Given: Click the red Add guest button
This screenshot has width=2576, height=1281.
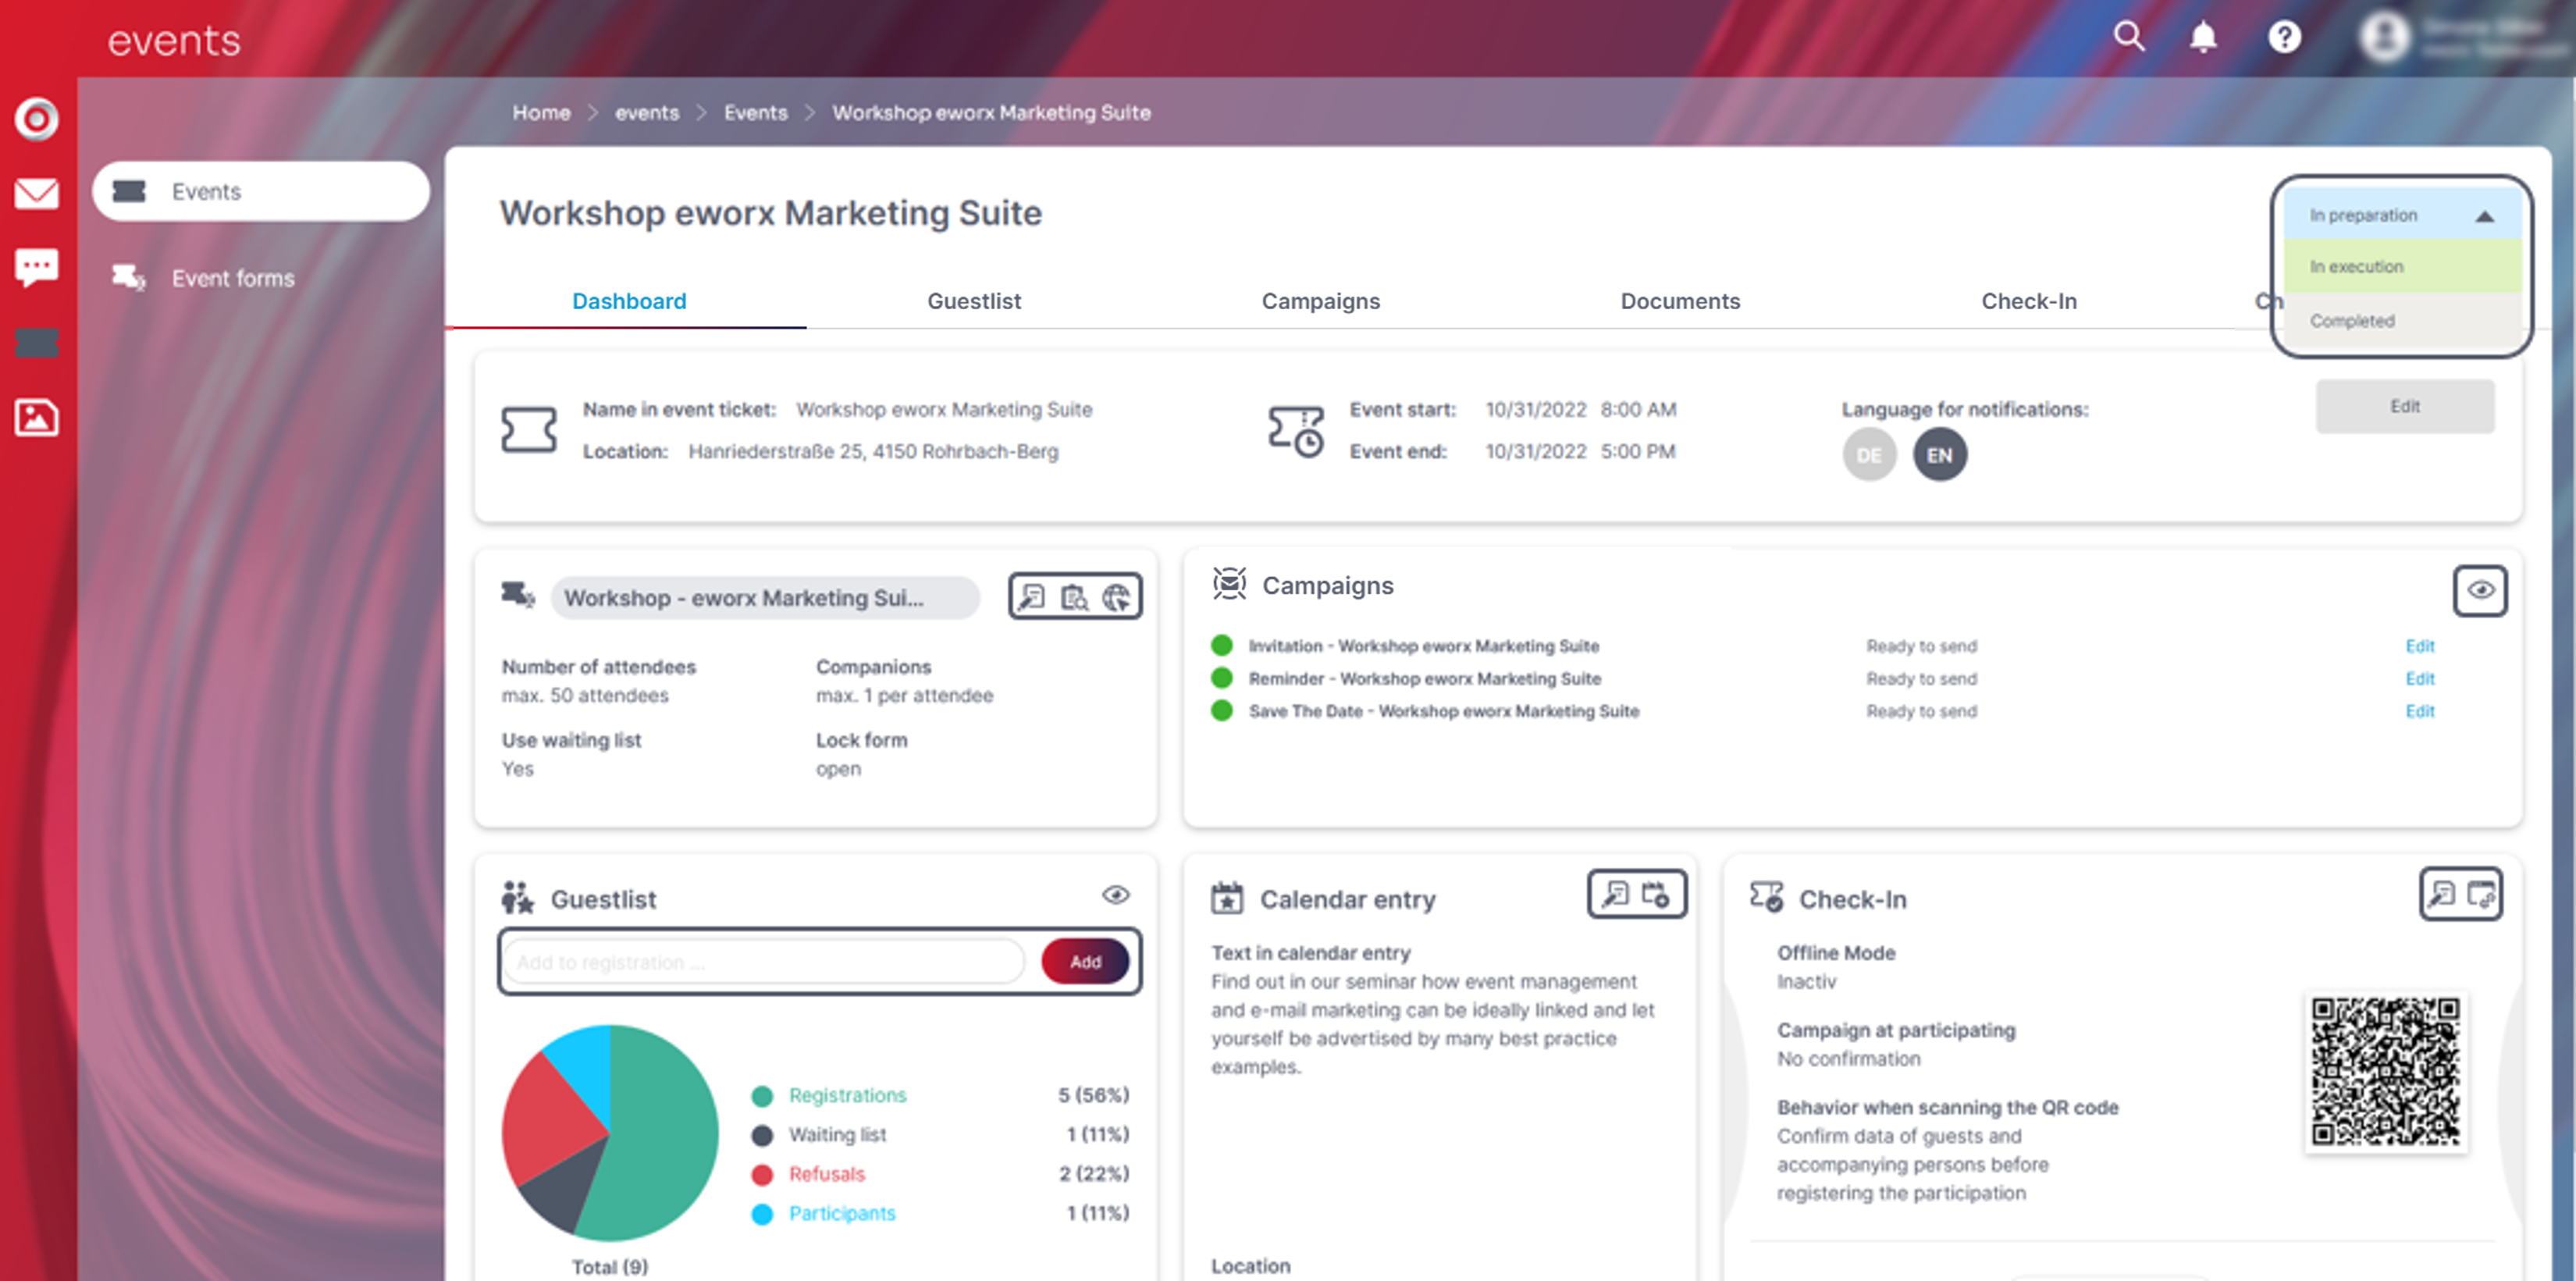Looking at the screenshot, I should click(1085, 961).
